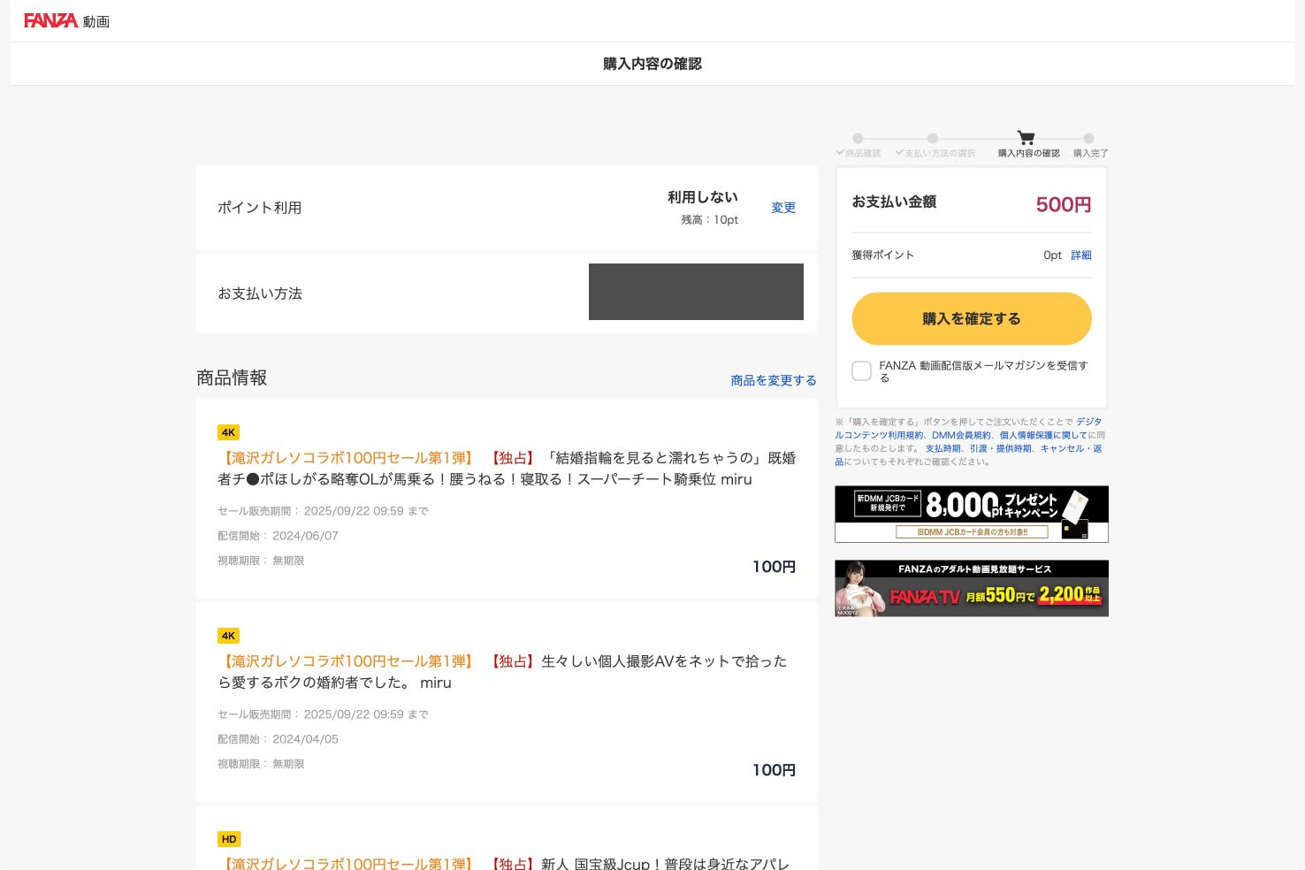This screenshot has height=870, width=1305.
Task: Click the FANZA 動画 logo
Action: pyautogui.click(x=66, y=20)
